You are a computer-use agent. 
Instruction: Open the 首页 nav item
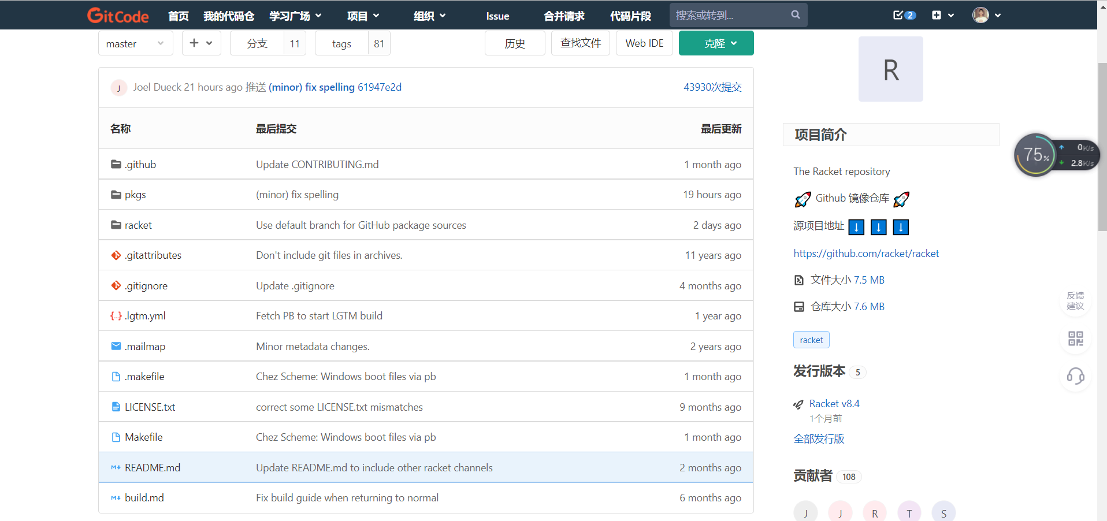click(179, 16)
